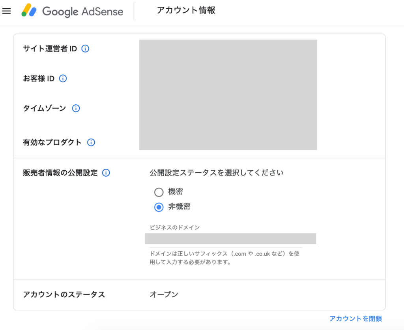Select the 機密 radio button
The width and height of the screenshot is (404, 330).
[x=159, y=192]
